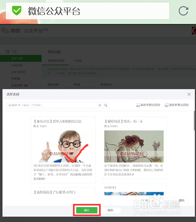Click the 【献给母亲】 article title

[124, 121]
